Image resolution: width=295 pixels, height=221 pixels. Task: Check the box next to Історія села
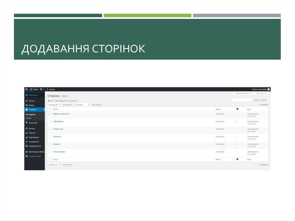pyautogui.click(x=50, y=129)
